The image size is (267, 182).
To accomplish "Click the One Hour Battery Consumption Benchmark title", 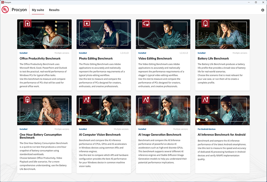I will 40,136.
